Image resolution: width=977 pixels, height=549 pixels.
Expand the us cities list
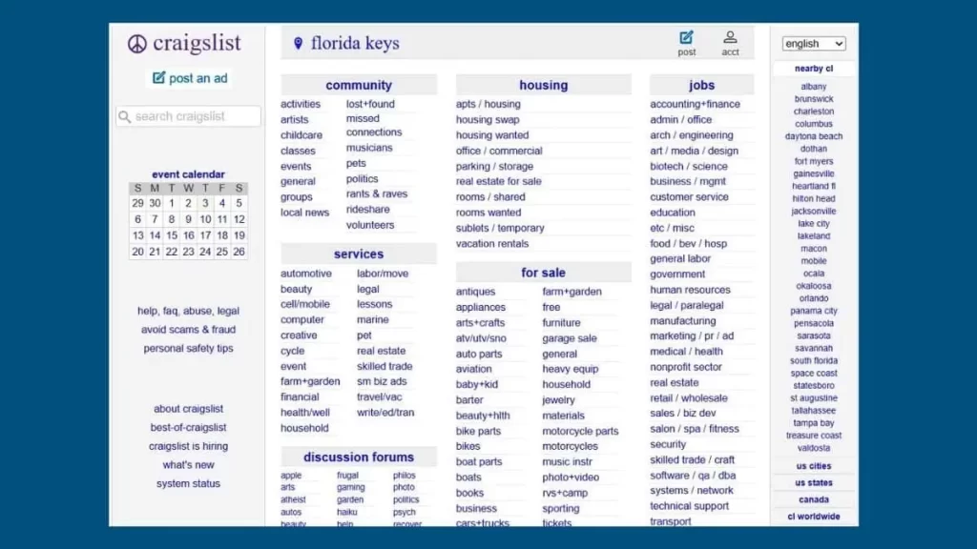813,466
